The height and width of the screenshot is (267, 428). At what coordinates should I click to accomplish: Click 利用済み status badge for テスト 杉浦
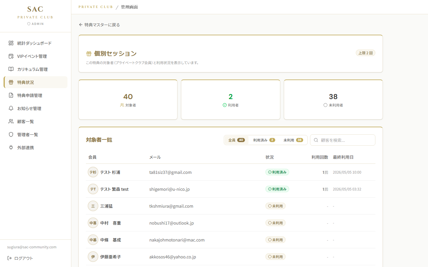point(277,172)
